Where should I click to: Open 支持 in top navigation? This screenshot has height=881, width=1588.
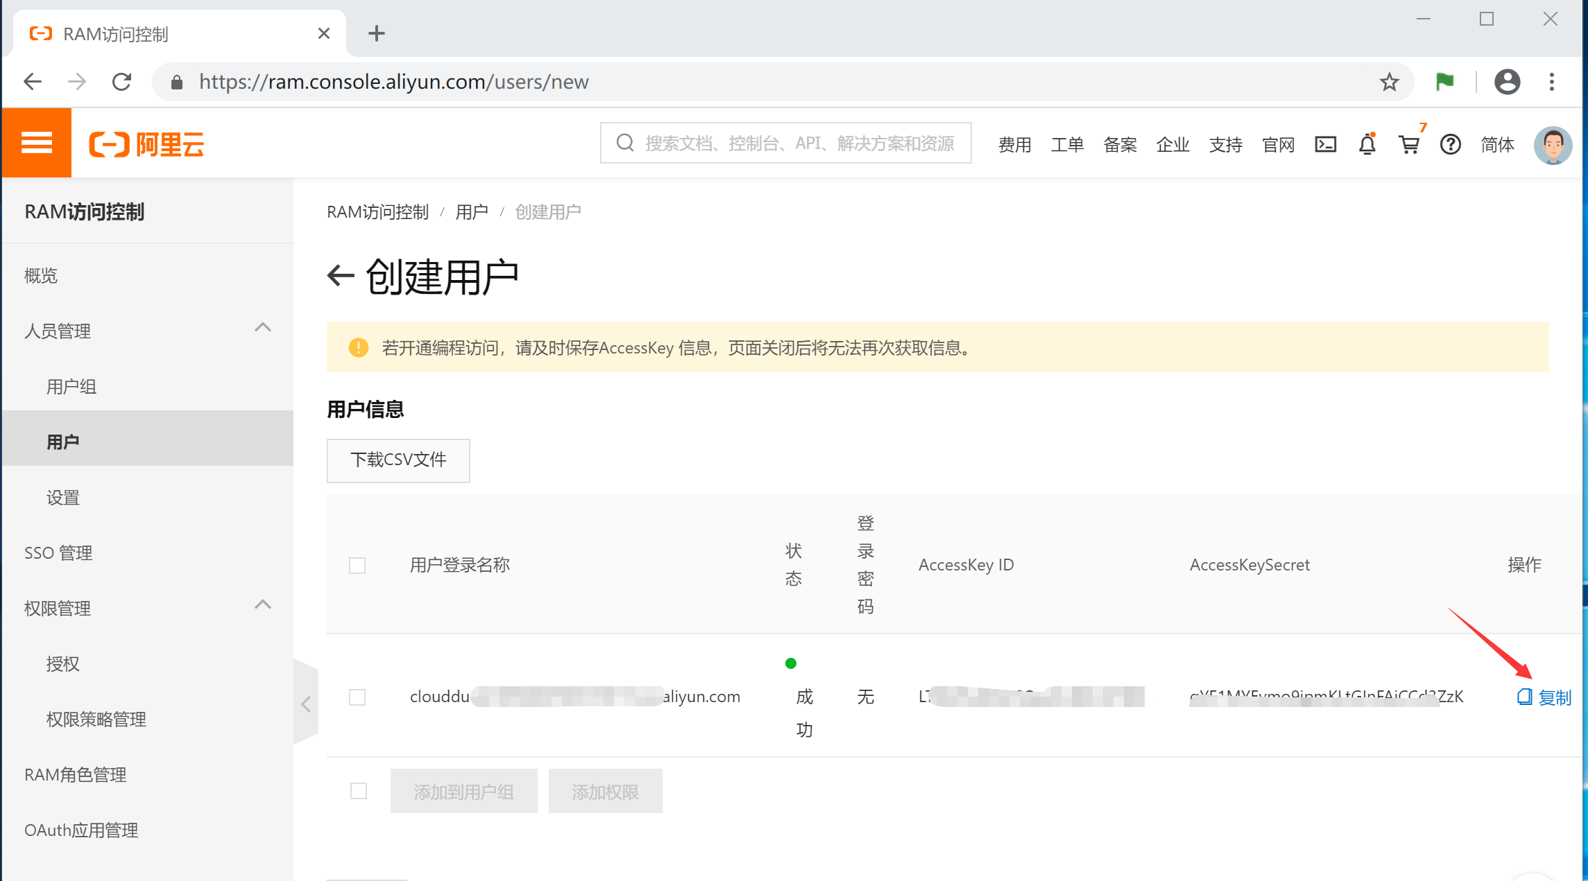tap(1225, 144)
